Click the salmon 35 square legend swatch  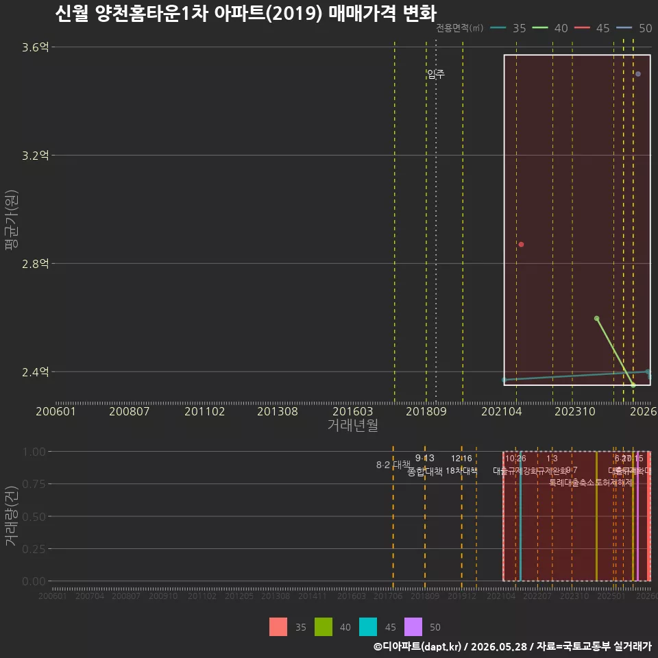pos(278,626)
